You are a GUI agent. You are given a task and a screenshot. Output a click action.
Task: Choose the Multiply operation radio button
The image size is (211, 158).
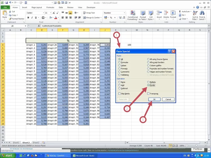[148, 82]
